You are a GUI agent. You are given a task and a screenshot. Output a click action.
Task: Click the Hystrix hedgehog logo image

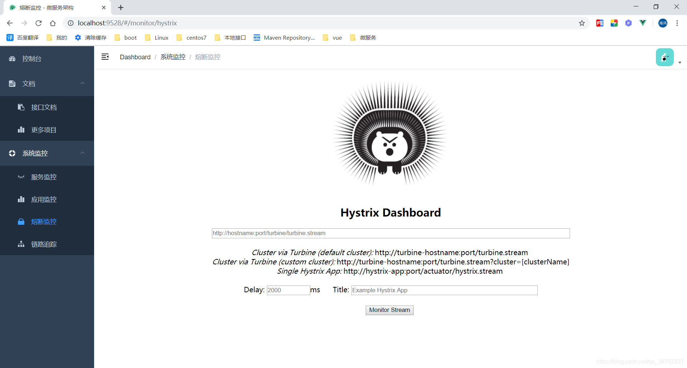[x=390, y=133]
